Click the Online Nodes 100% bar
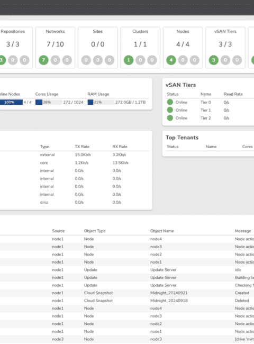The width and height of the screenshot is (254, 344). pyautogui.click(x=11, y=102)
